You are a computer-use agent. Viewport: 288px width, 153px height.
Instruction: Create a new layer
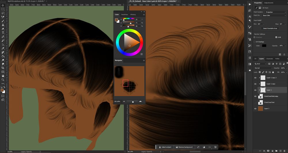click(280, 151)
